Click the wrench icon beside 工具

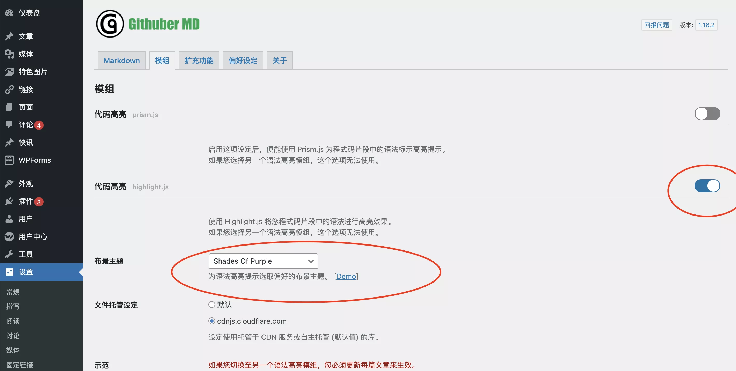click(9, 254)
